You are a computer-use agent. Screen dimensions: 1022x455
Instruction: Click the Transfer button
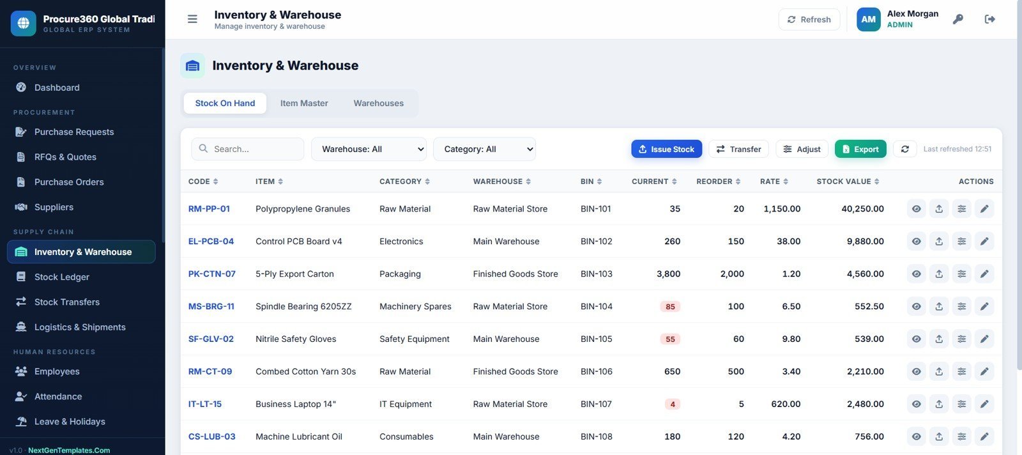click(738, 149)
